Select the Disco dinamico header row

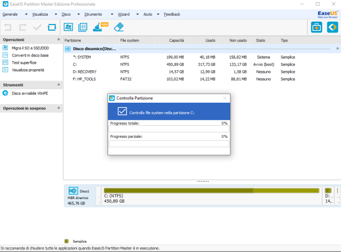[203, 49]
